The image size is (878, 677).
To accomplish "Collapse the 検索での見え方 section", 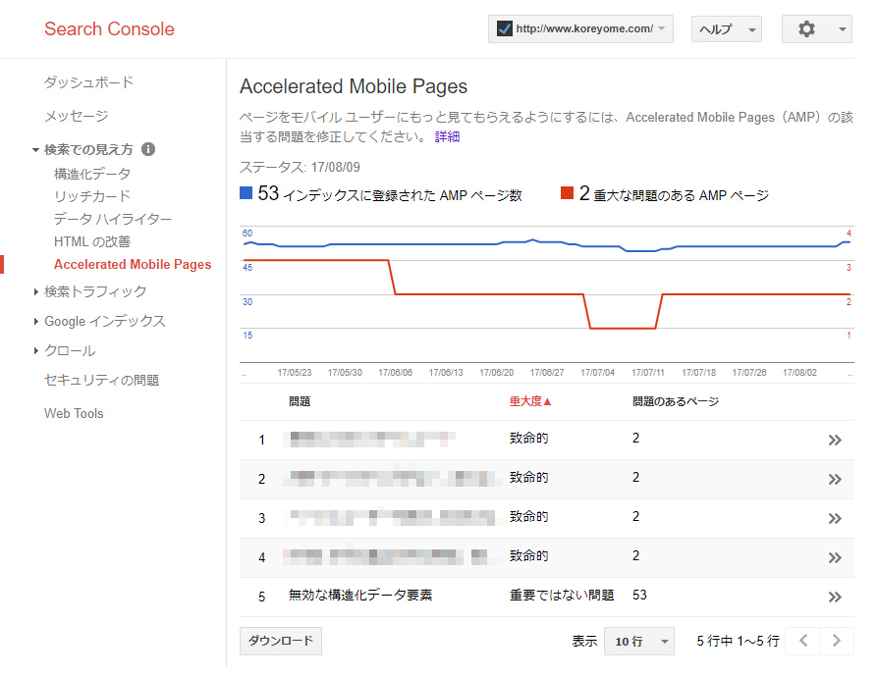I will point(35,150).
